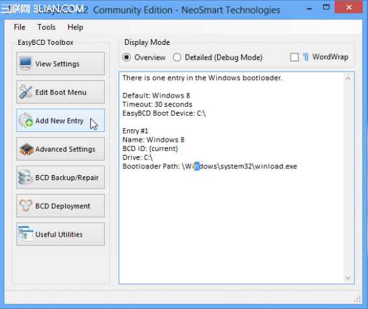Open the Add New Entry section
Viewport: 368px width, 309px height.
pos(60,120)
